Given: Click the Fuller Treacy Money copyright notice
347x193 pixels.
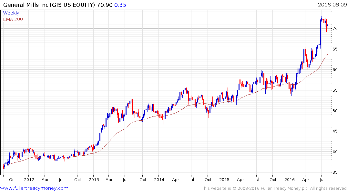Looking at the screenshot, I should pos(274,188).
